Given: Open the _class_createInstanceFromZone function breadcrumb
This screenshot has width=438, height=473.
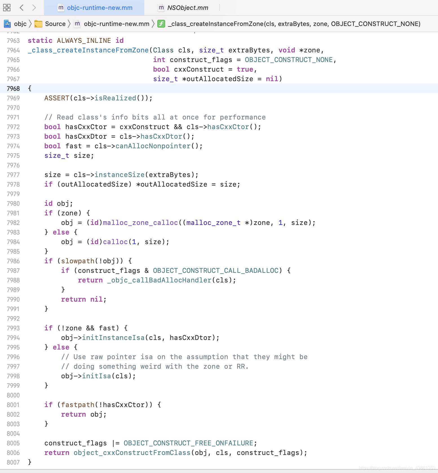Looking at the screenshot, I should (294, 24).
